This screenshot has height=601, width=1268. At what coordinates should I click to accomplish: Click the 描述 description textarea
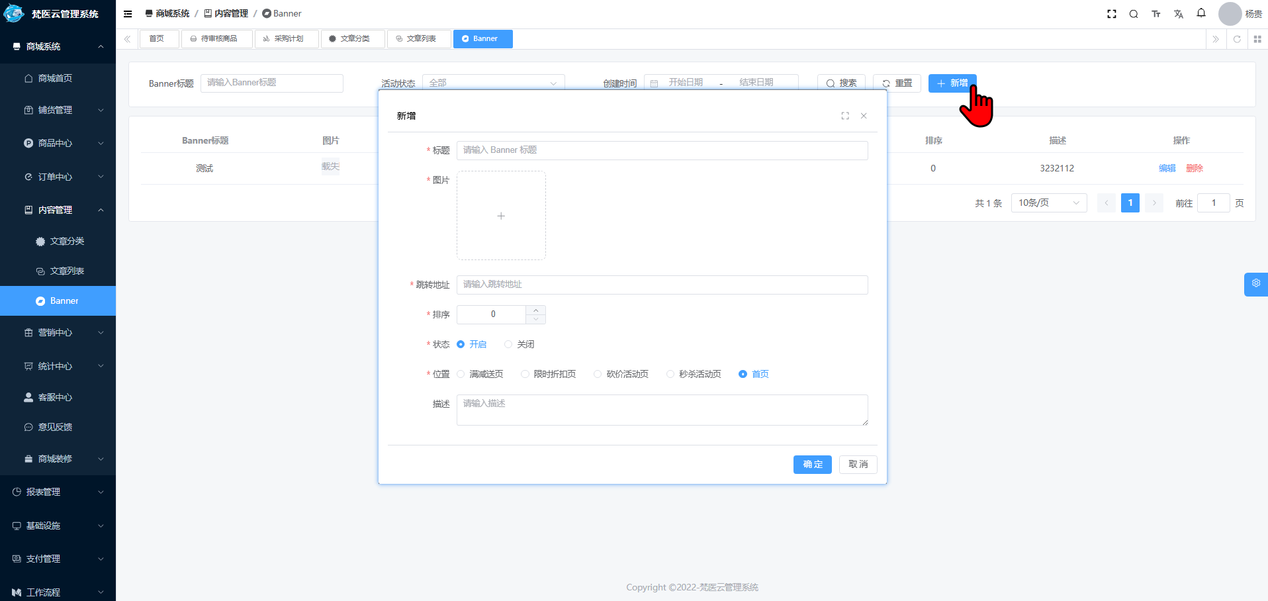662,410
